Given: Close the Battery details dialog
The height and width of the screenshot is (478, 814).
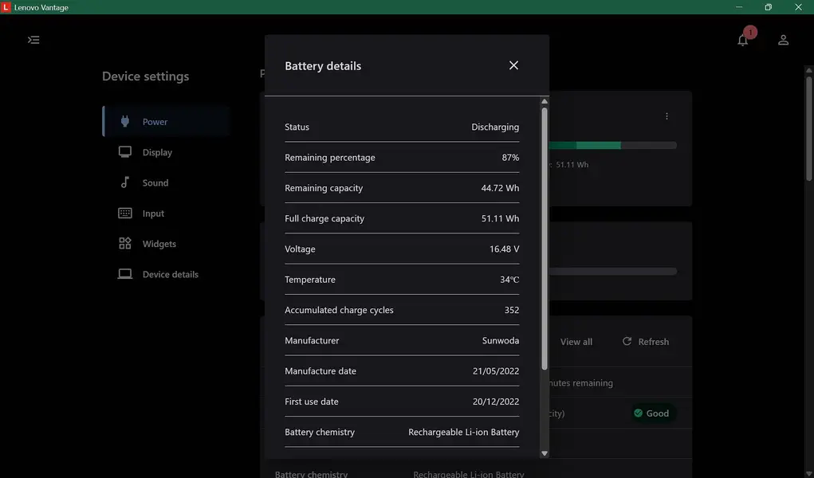Looking at the screenshot, I should [513, 65].
